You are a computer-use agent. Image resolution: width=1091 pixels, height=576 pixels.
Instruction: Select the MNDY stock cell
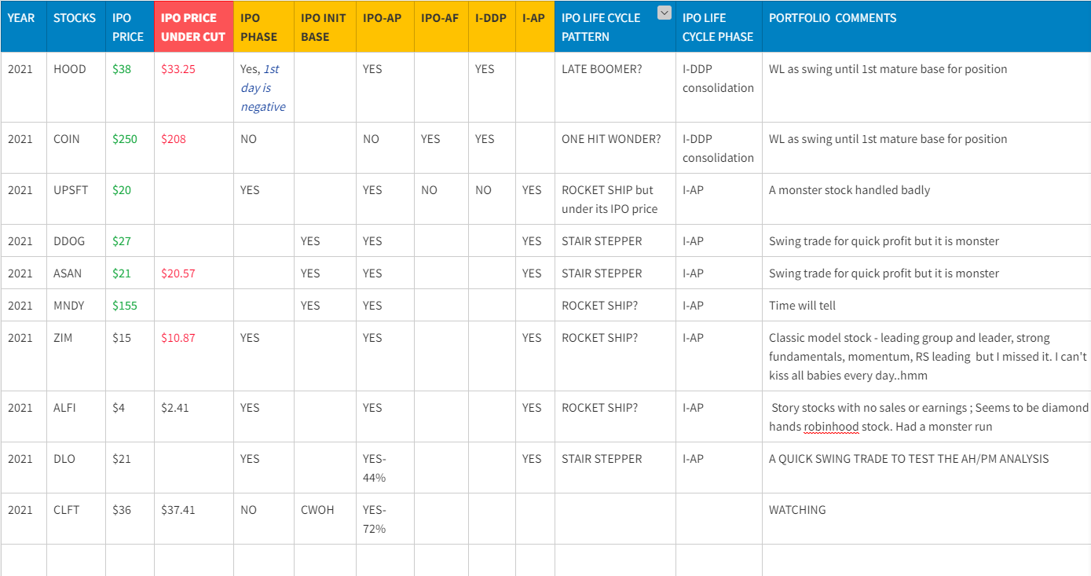pyautogui.click(x=76, y=305)
